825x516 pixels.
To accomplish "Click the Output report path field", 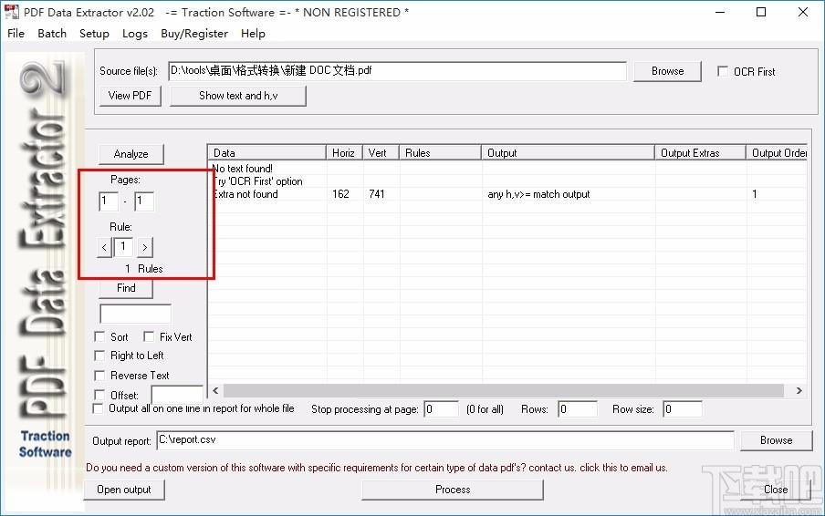I will pos(445,440).
